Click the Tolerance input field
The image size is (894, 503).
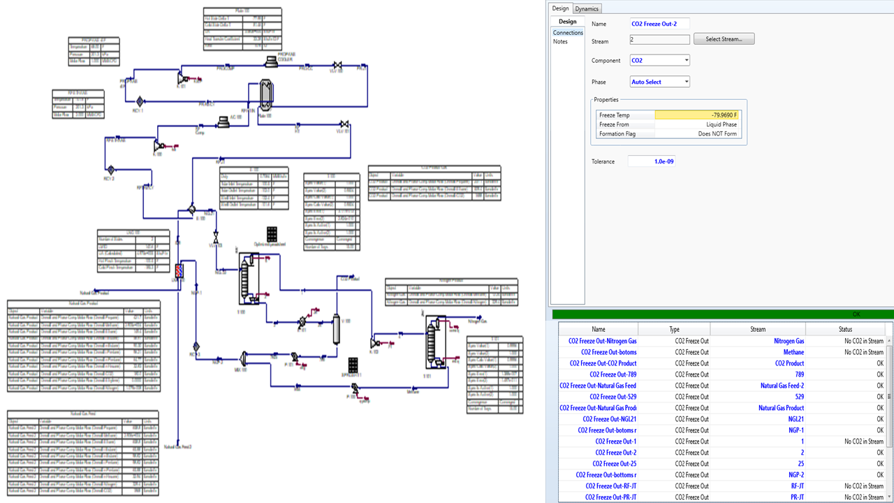[651, 161]
